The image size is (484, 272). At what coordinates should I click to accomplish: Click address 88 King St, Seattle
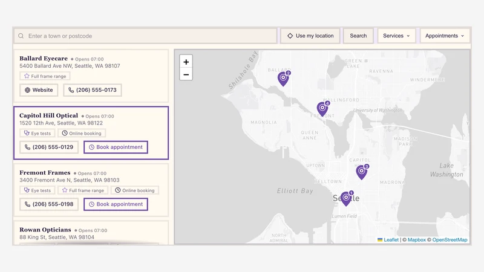(x=57, y=237)
